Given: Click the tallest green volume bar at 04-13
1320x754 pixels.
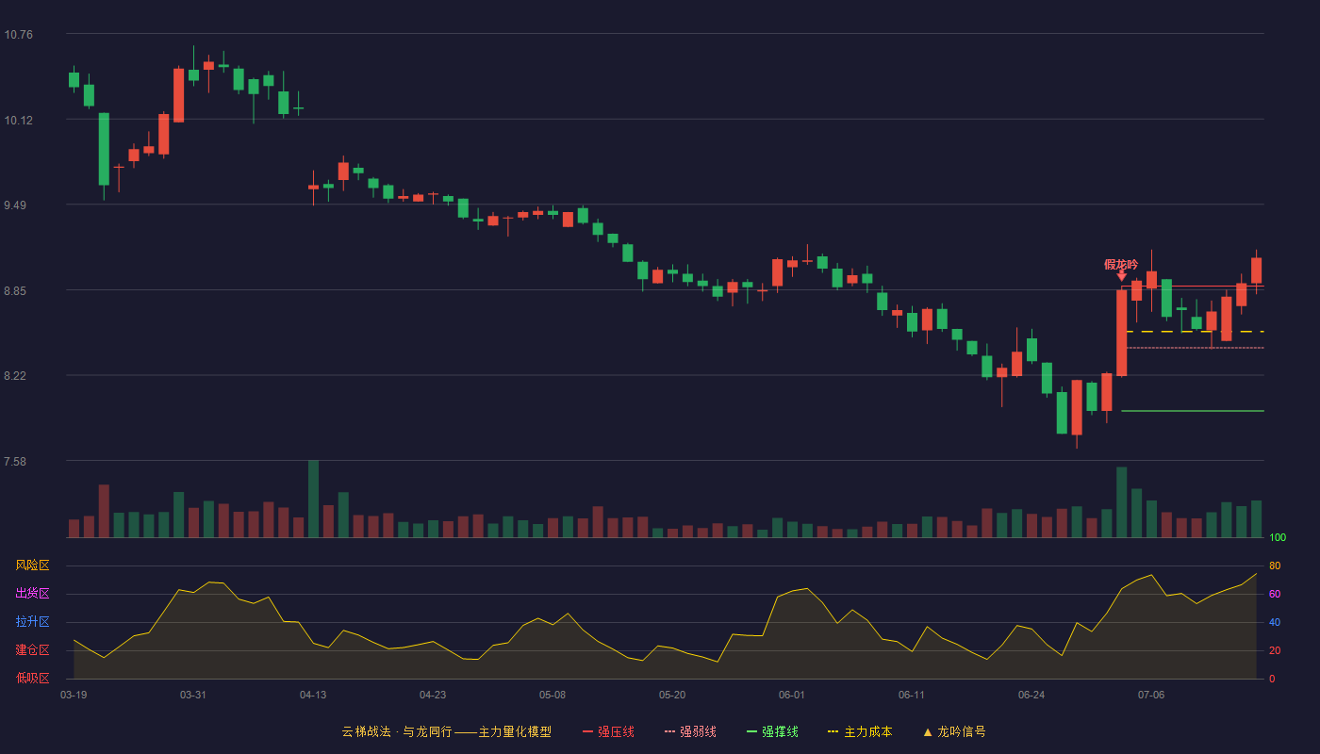Looking at the screenshot, I should point(313,499).
